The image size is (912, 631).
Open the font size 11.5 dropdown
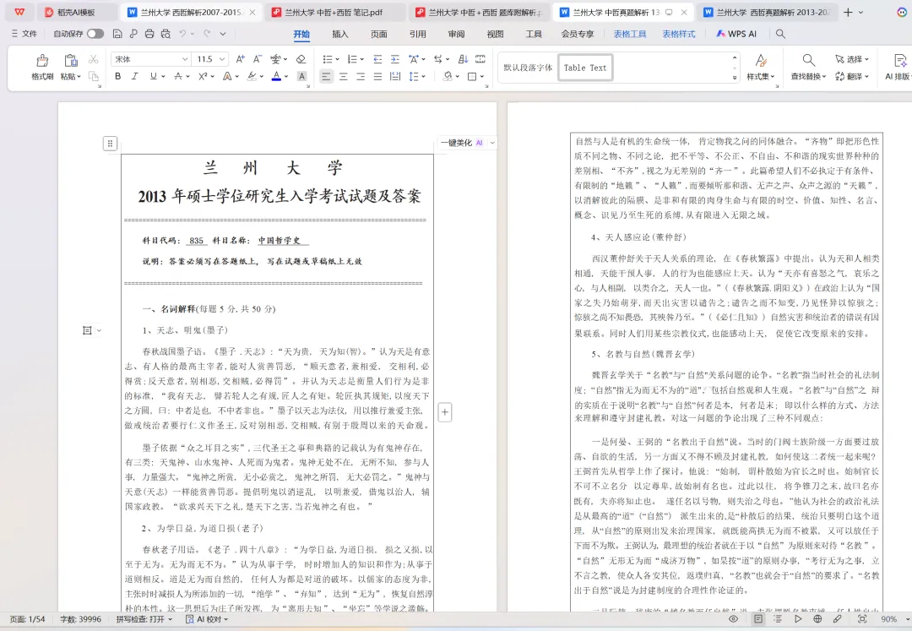point(221,59)
